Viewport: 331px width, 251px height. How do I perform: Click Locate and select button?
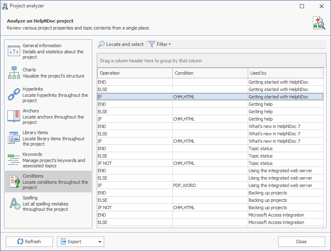tap(121, 44)
